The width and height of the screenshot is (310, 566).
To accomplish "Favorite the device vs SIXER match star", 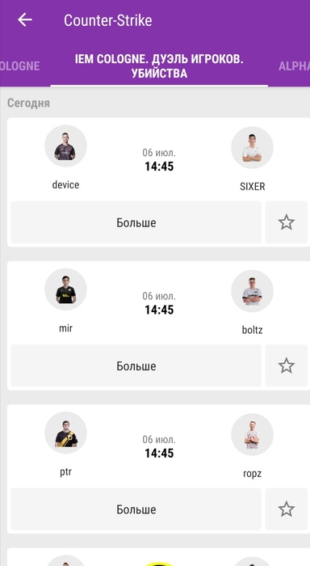I will tap(287, 222).
